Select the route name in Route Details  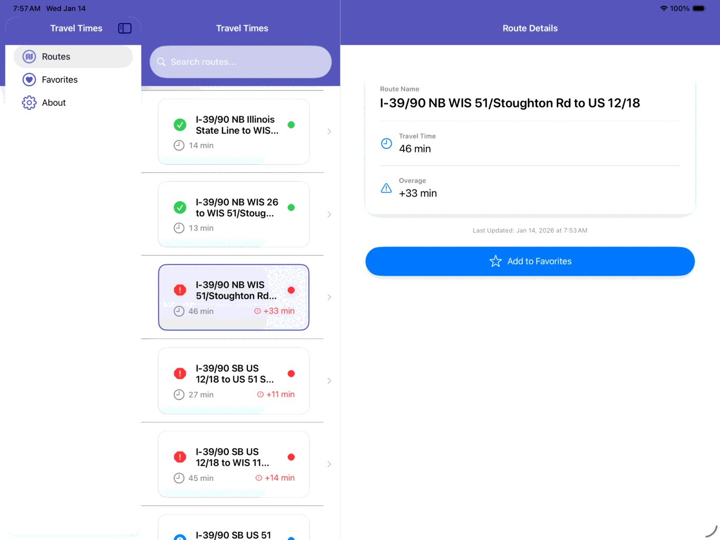510,103
